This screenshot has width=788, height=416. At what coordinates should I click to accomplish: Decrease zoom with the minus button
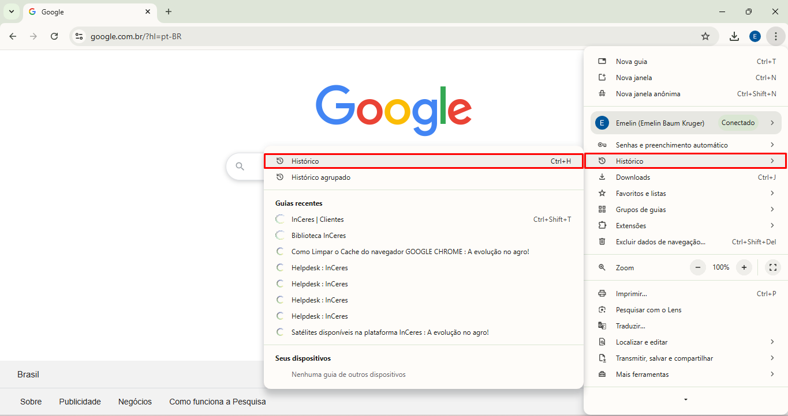click(x=698, y=267)
